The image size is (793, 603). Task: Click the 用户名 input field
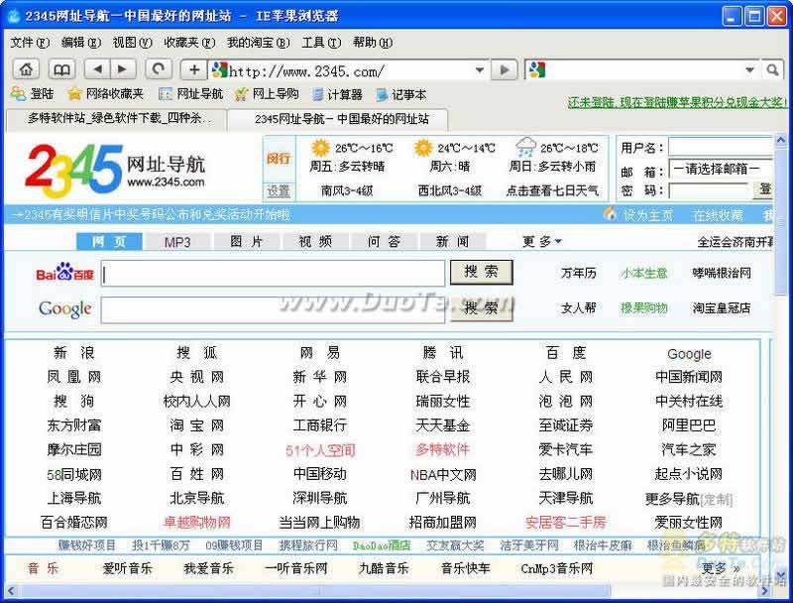(721, 148)
